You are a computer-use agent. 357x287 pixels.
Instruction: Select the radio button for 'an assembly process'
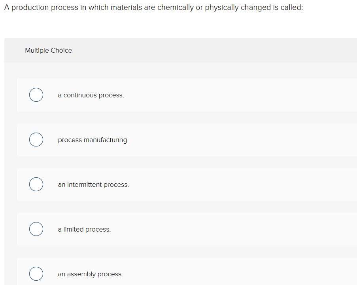[x=36, y=274]
